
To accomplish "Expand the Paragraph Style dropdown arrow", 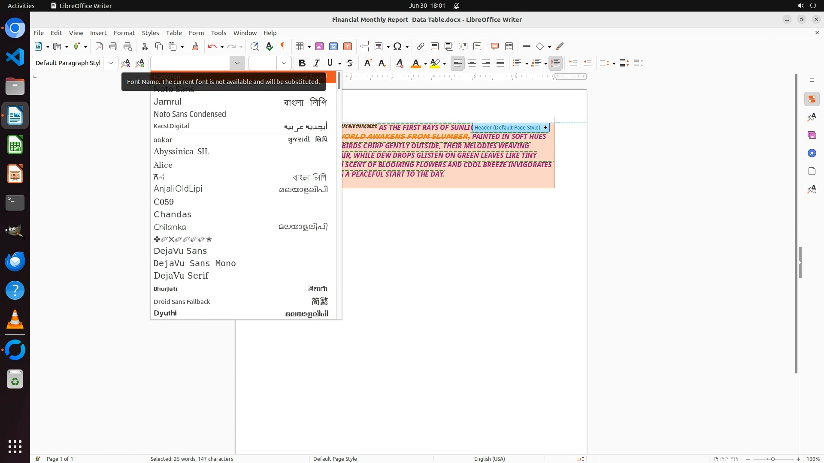I will 111,63.
